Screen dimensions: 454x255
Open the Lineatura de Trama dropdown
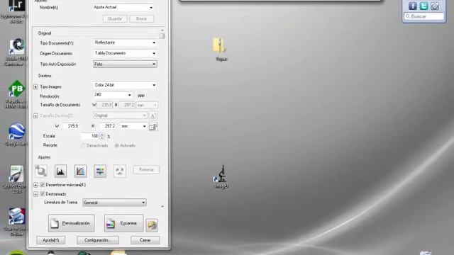(x=114, y=203)
